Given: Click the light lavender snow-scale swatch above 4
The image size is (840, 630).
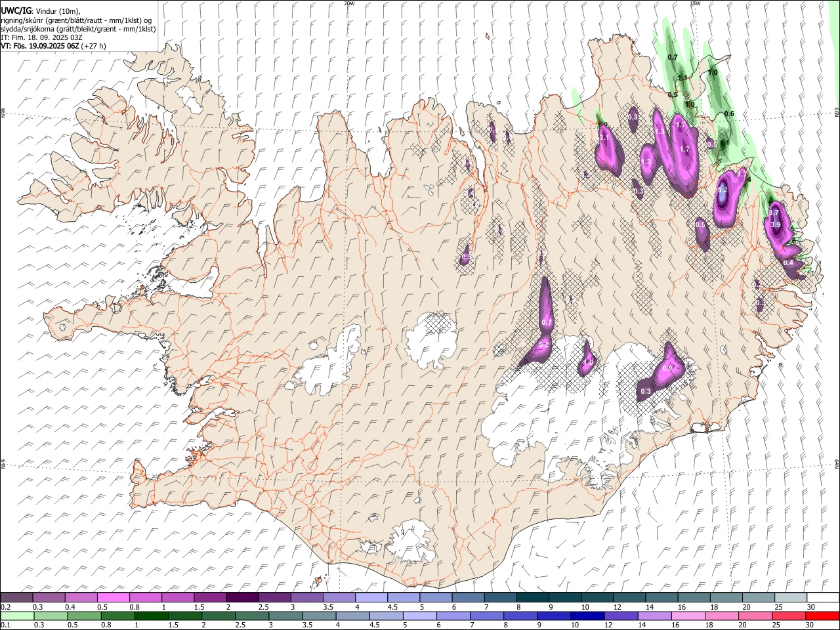Looking at the screenshot, I should click(371, 597).
